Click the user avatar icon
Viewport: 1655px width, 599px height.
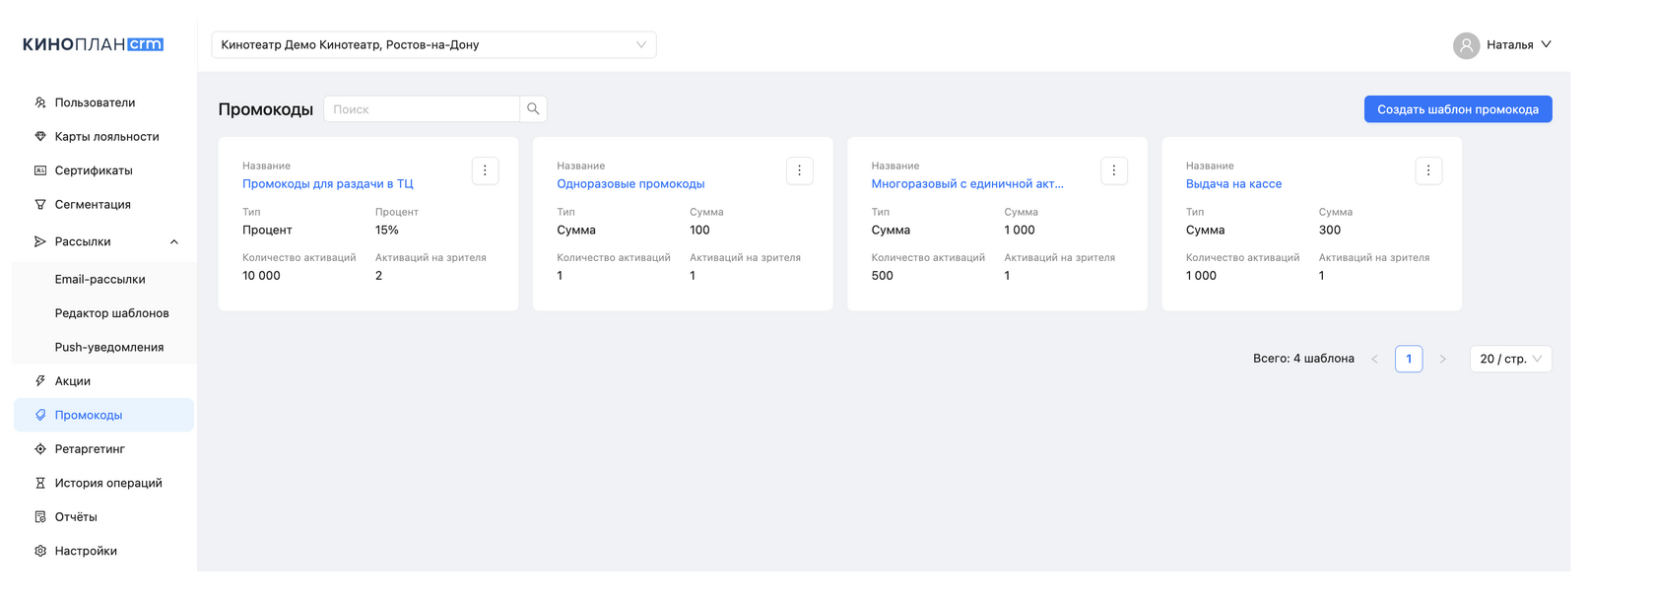coord(1466,45)
